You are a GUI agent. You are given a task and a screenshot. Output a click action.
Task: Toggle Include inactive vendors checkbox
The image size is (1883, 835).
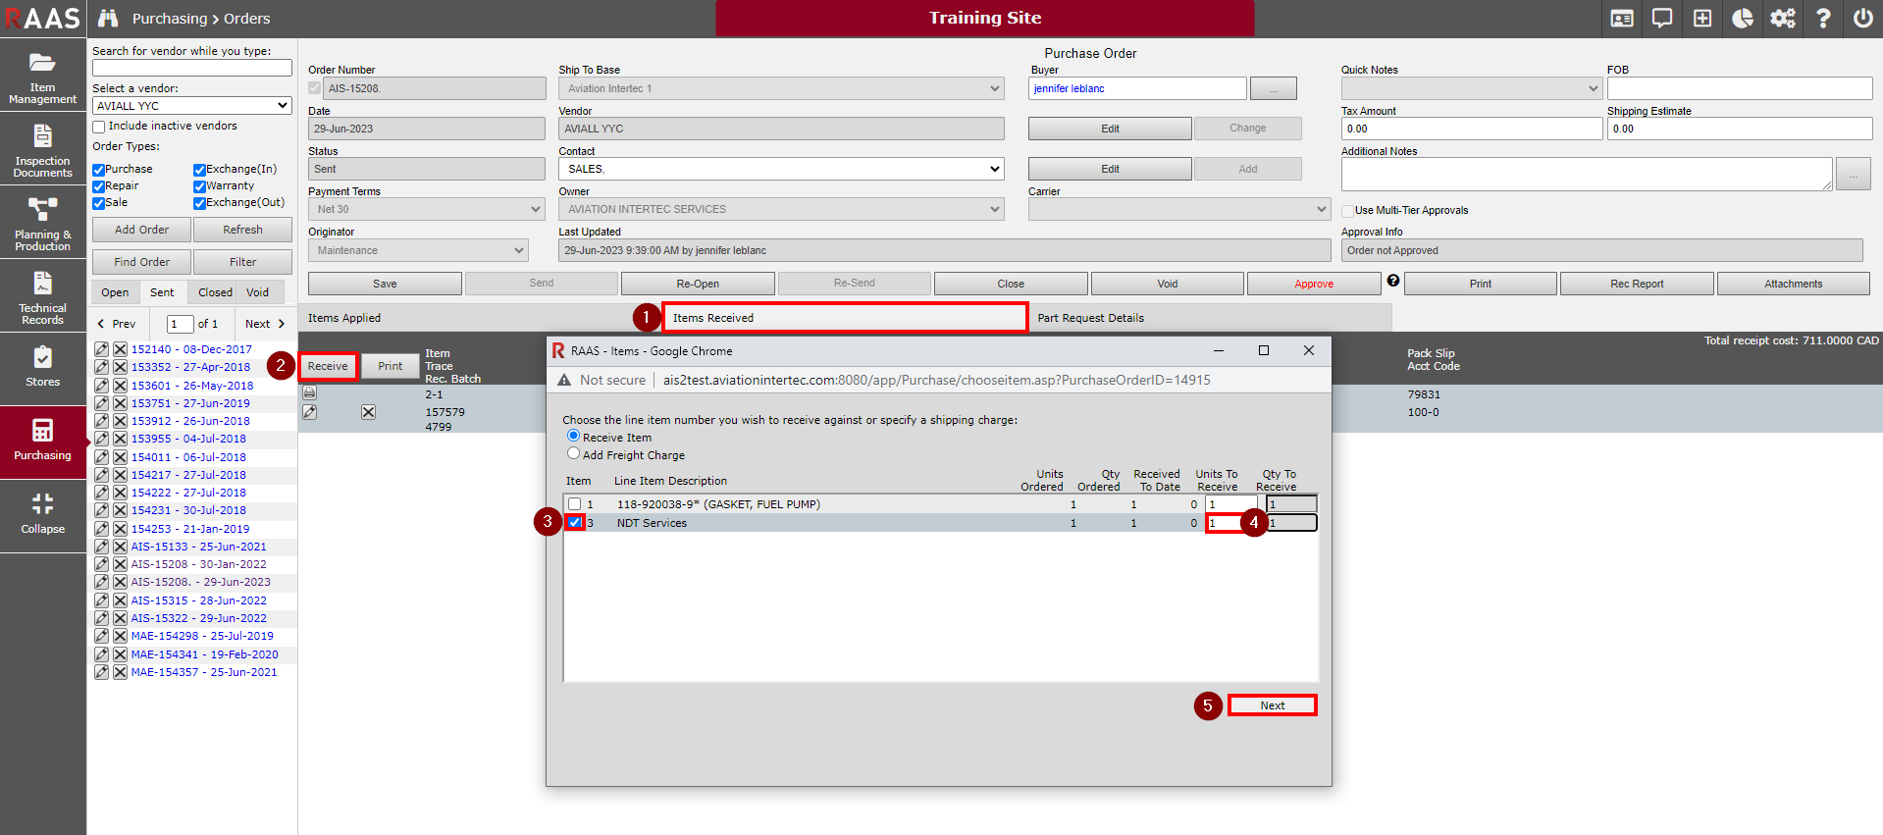pos(99,127)
